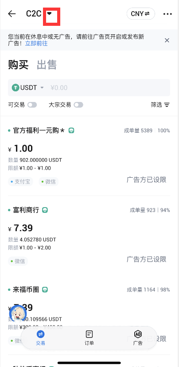Follow the 立即前往 link
This screenshot has width=179, height=367.
(x=36, y=43)
